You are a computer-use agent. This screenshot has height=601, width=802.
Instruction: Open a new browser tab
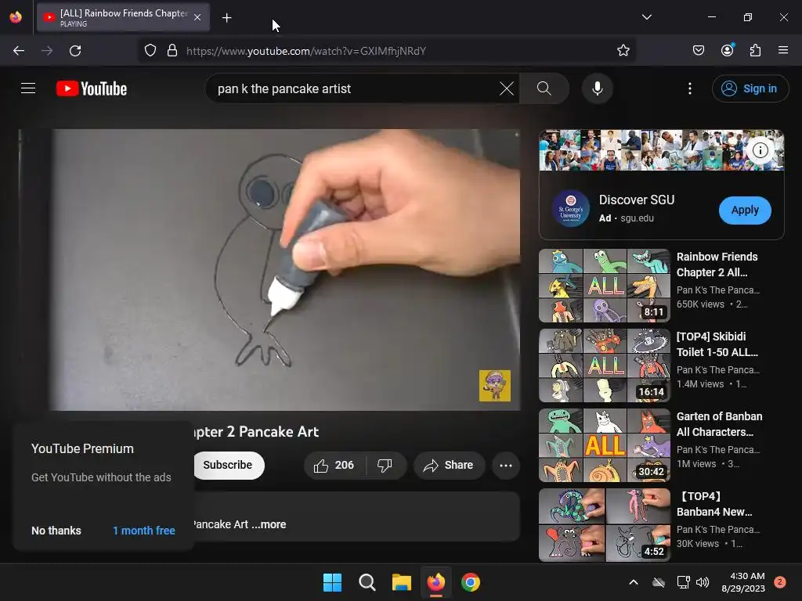226,18
